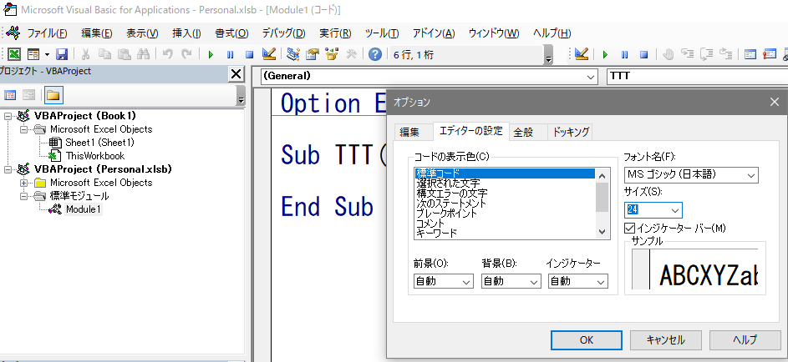Open the Immediate Window icon
This screenshot has height=362, width=788.
point(769,54)
